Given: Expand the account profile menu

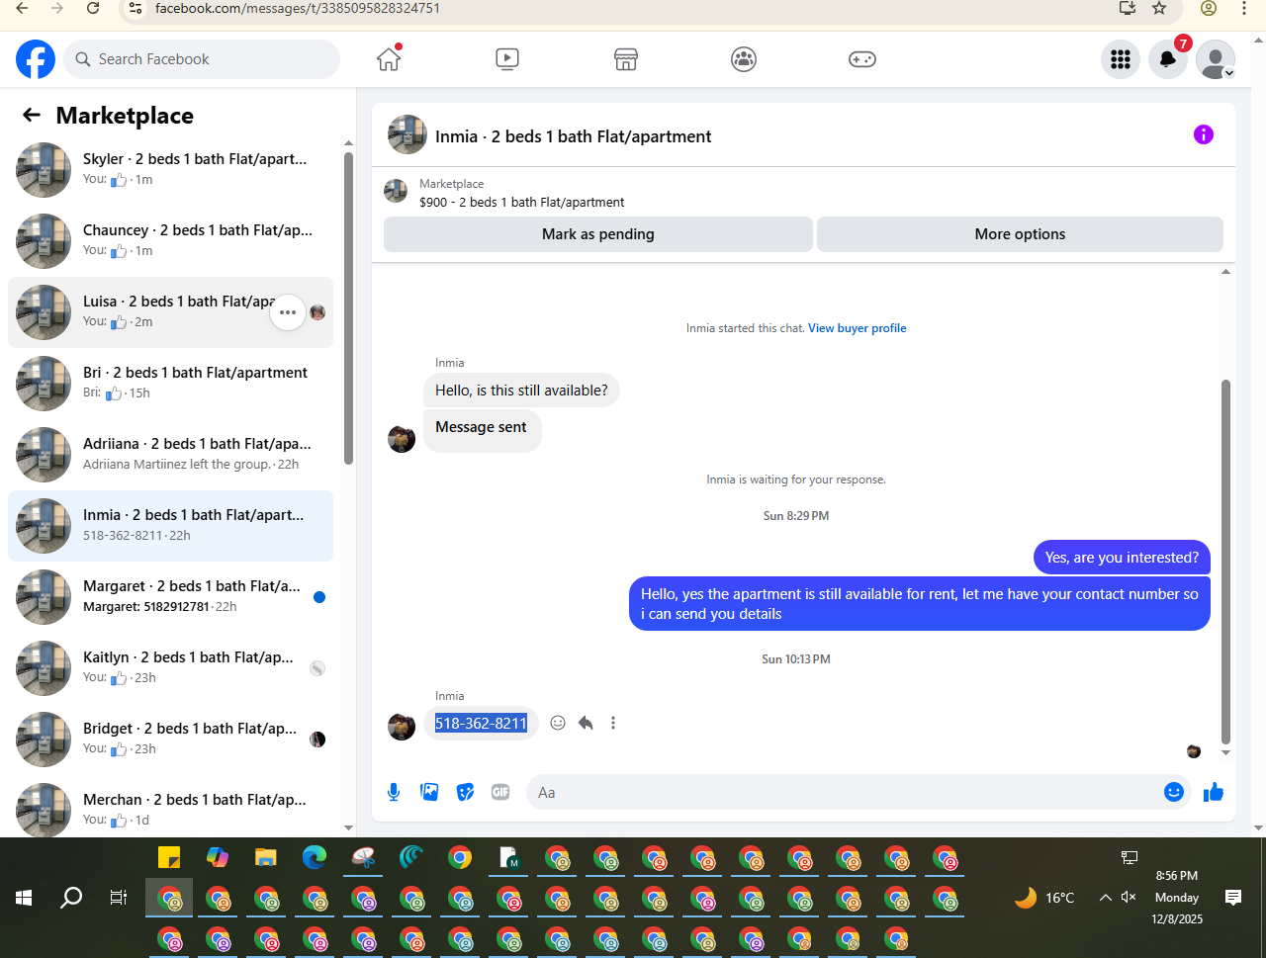Looking at the screenshot, I should (x=1216, y=59).
